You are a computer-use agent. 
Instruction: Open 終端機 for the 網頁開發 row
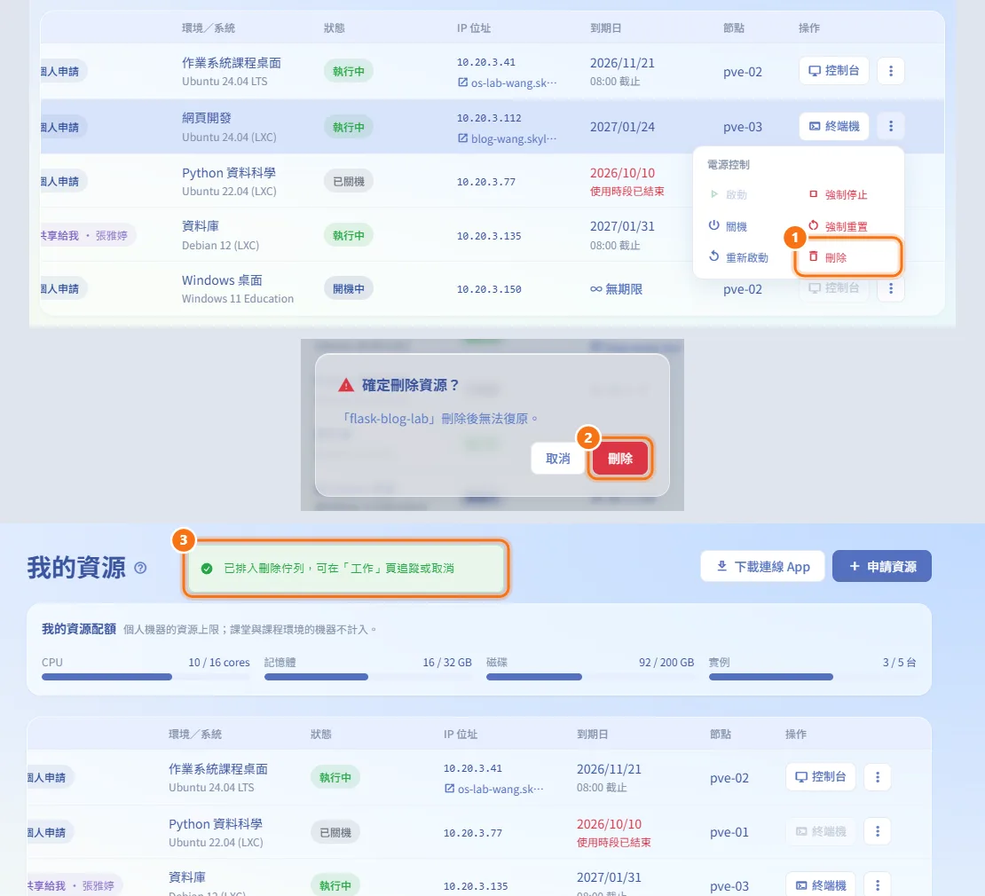[x=834, y=126]
